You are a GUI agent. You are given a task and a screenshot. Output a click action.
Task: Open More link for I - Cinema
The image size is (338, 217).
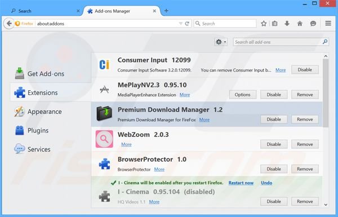154,202
